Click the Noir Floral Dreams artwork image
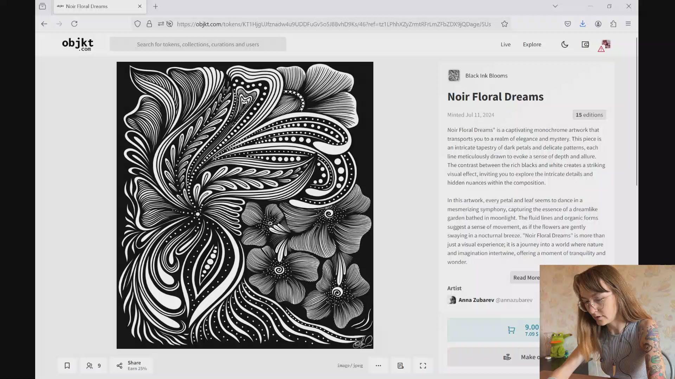The height and width of the screenshot is (379, 675). (245, 205)
